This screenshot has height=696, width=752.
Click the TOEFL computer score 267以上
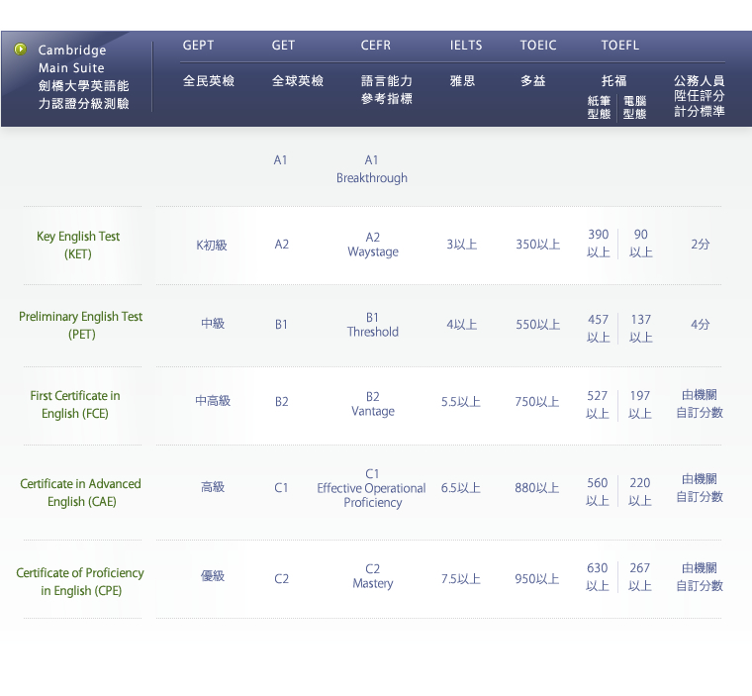point(640,577)
